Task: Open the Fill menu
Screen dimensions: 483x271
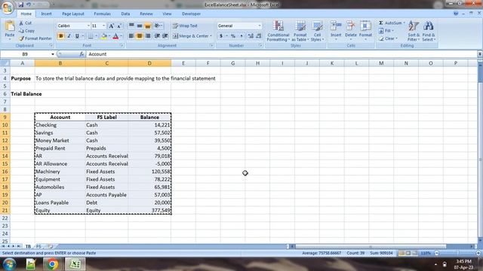Action: click(x=387, y=31)
